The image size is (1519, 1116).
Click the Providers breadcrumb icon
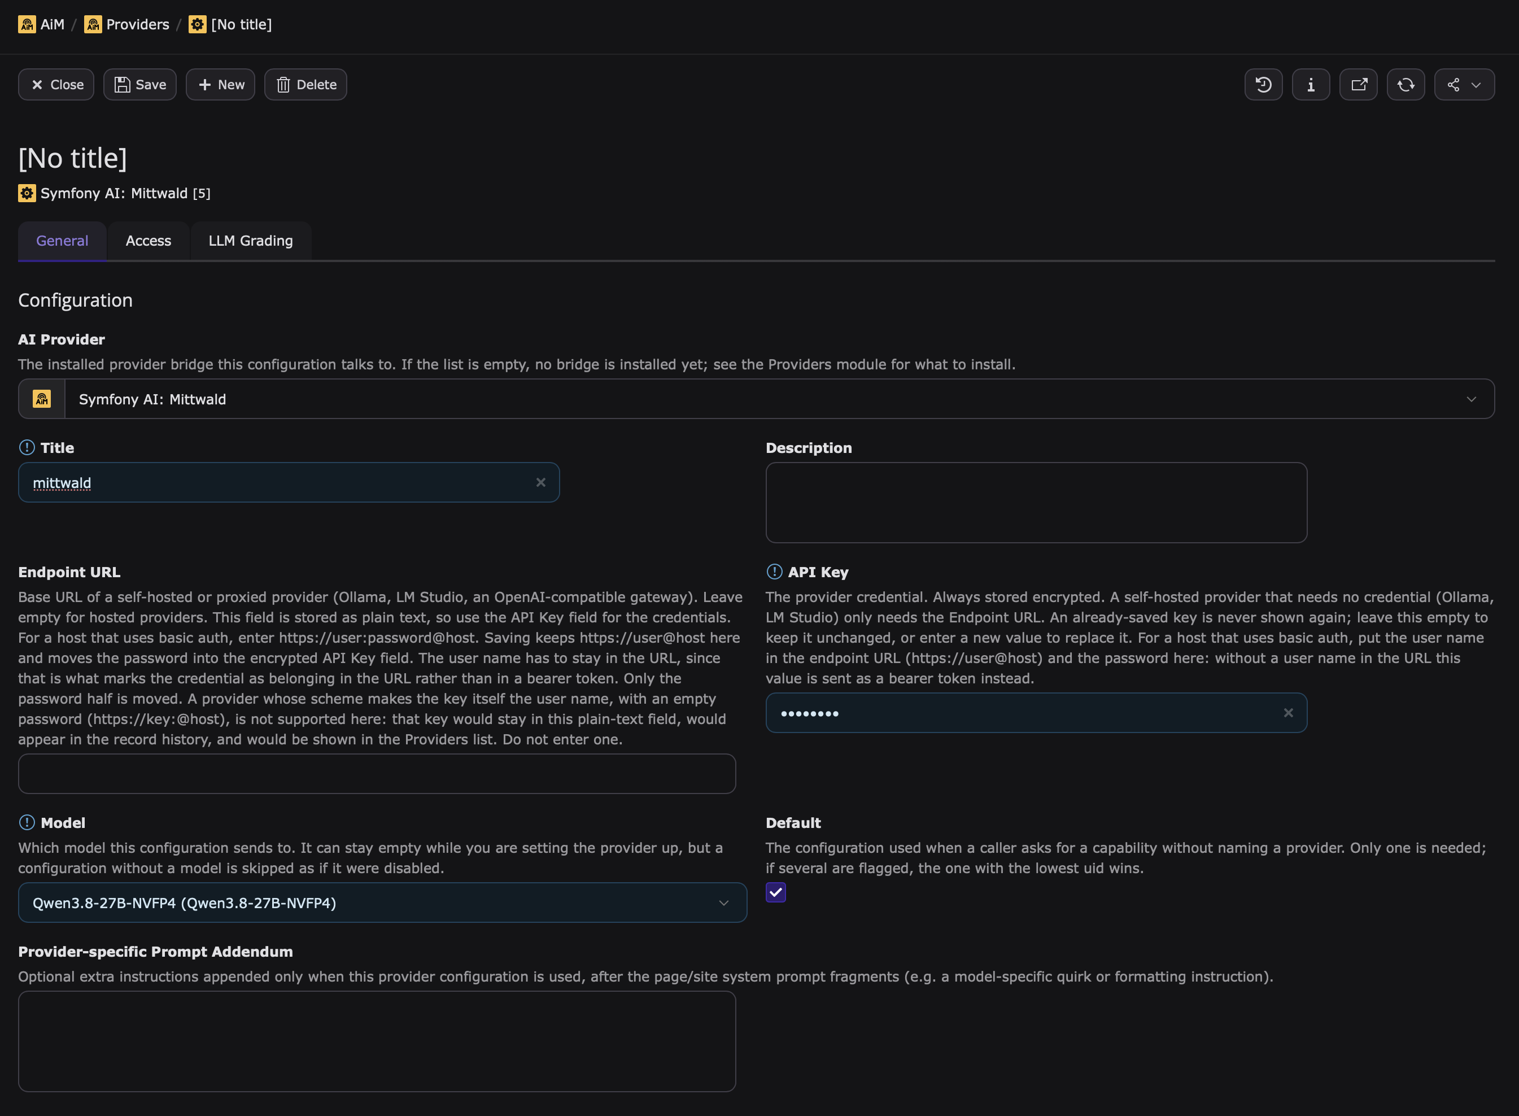coord(93,24)
